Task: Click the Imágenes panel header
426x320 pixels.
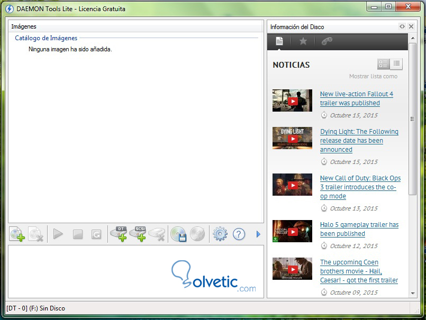Action: coord(135,26)
